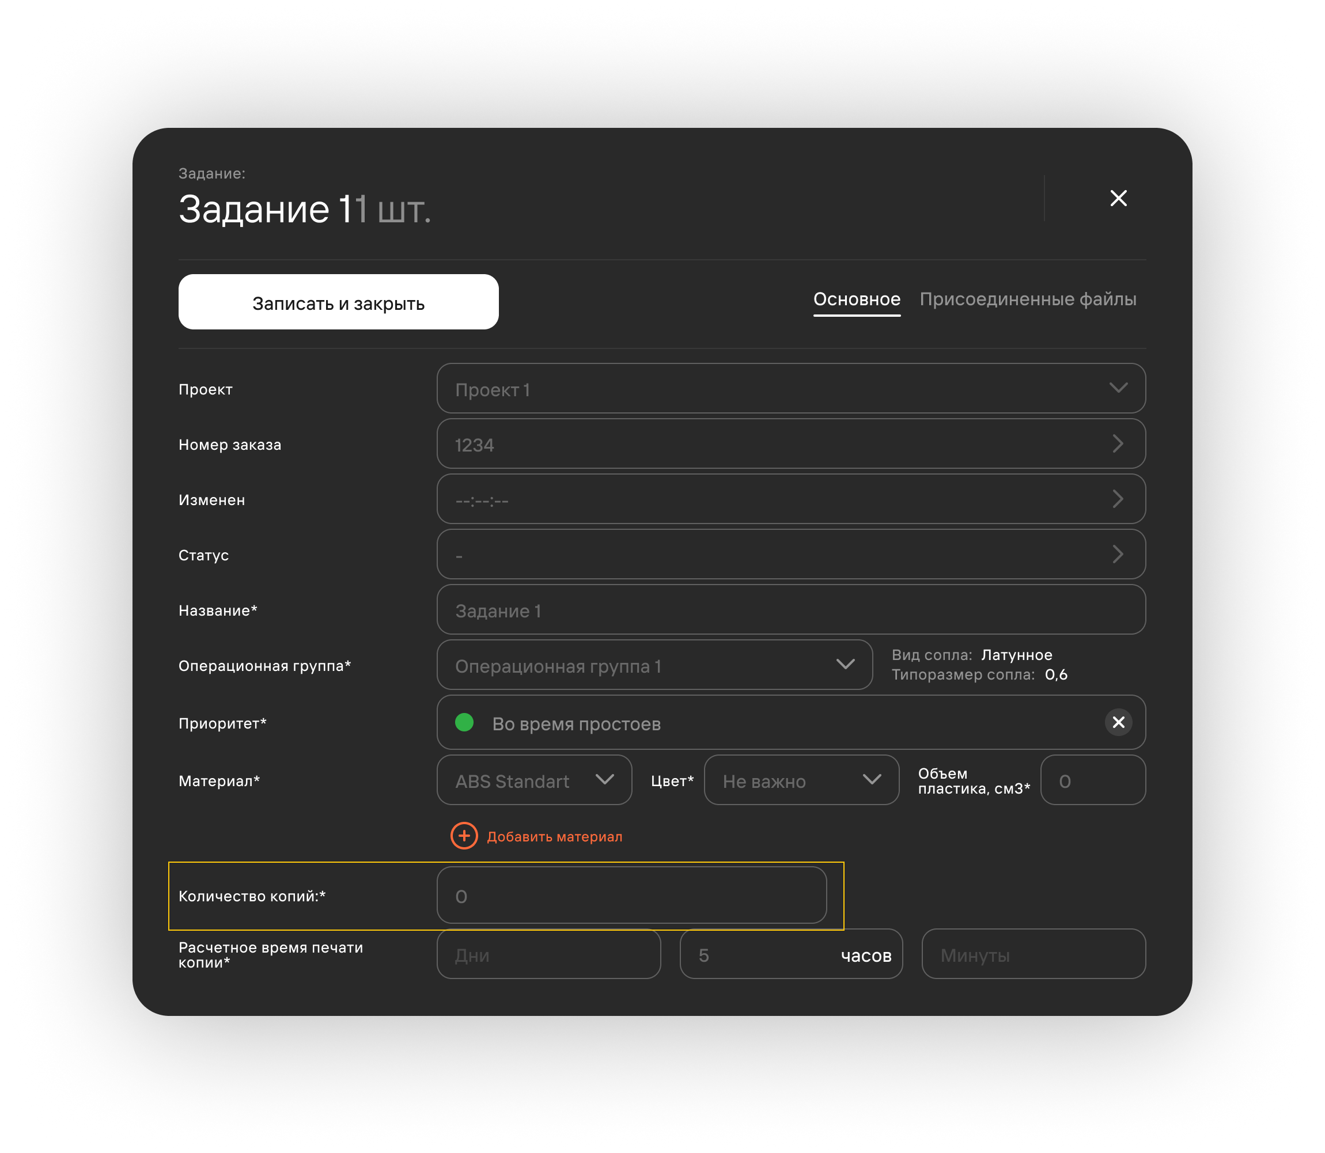
Task: Click the Количество копий input field
Action: [631, 895]
